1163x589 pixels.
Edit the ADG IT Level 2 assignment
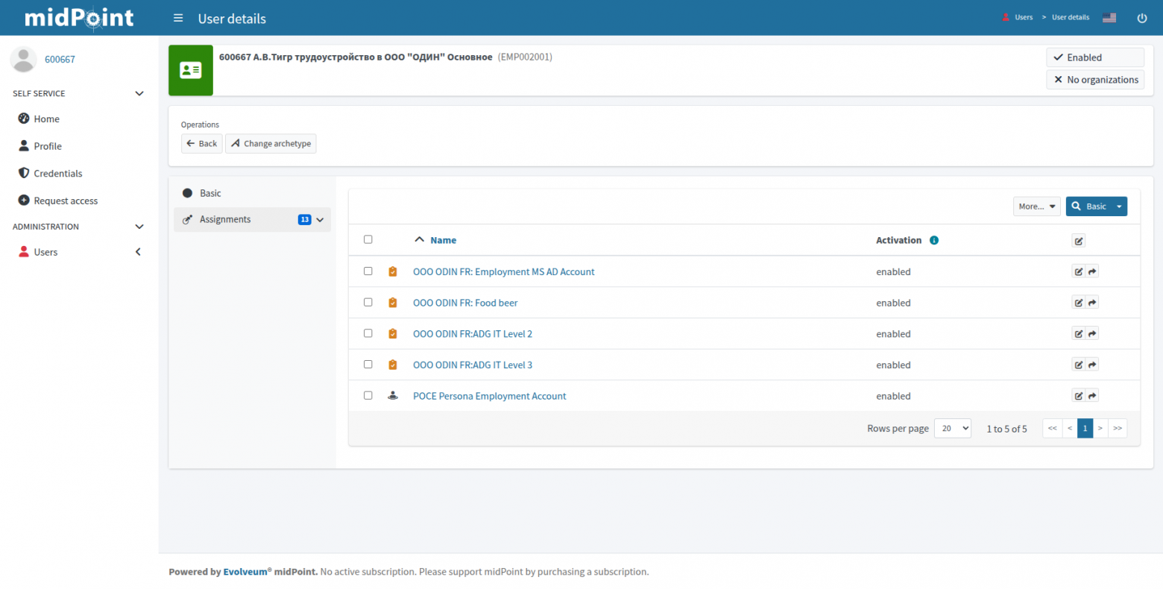(1079, 333)
